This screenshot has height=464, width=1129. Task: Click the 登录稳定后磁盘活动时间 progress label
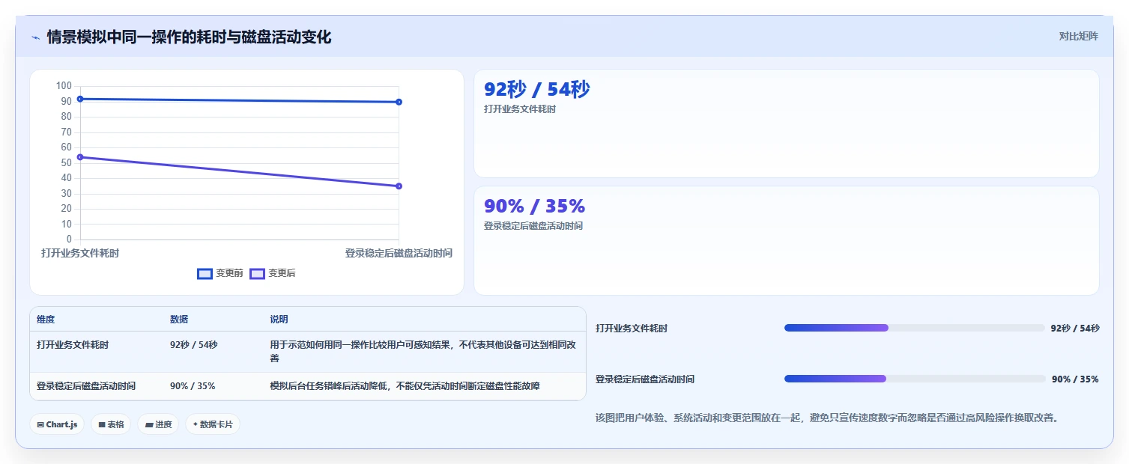(645, 379)
